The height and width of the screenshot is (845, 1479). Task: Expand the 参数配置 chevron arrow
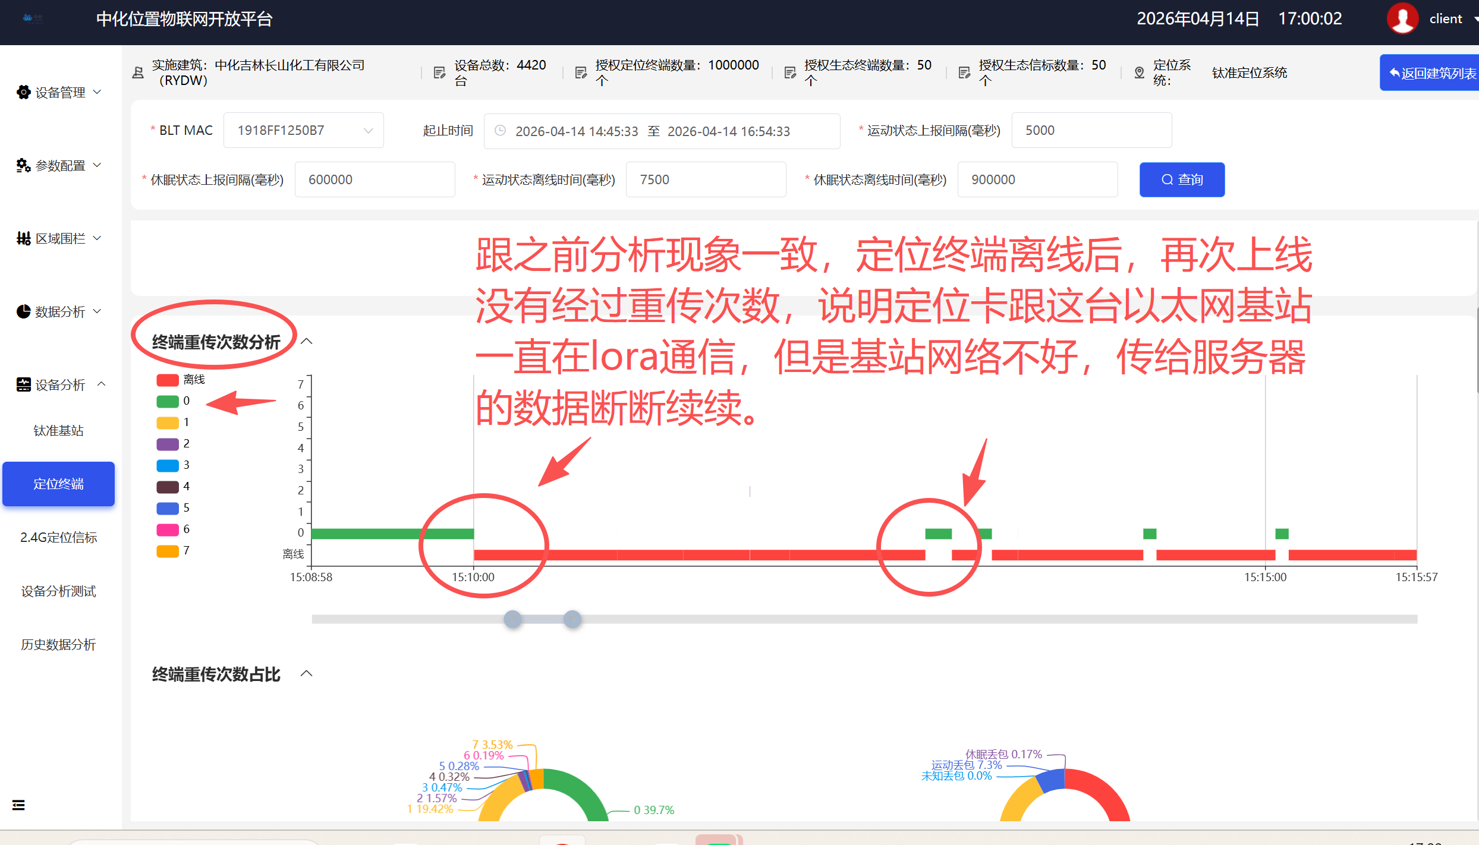[97, 165]
